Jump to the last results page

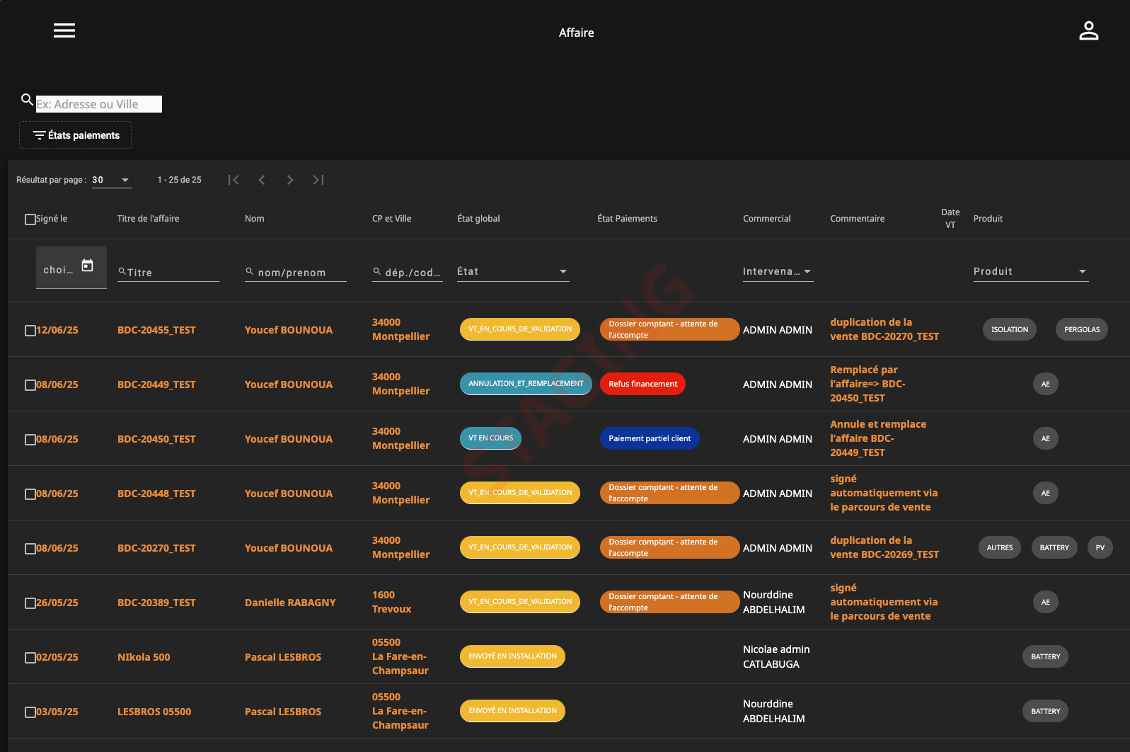pos(318,180)
